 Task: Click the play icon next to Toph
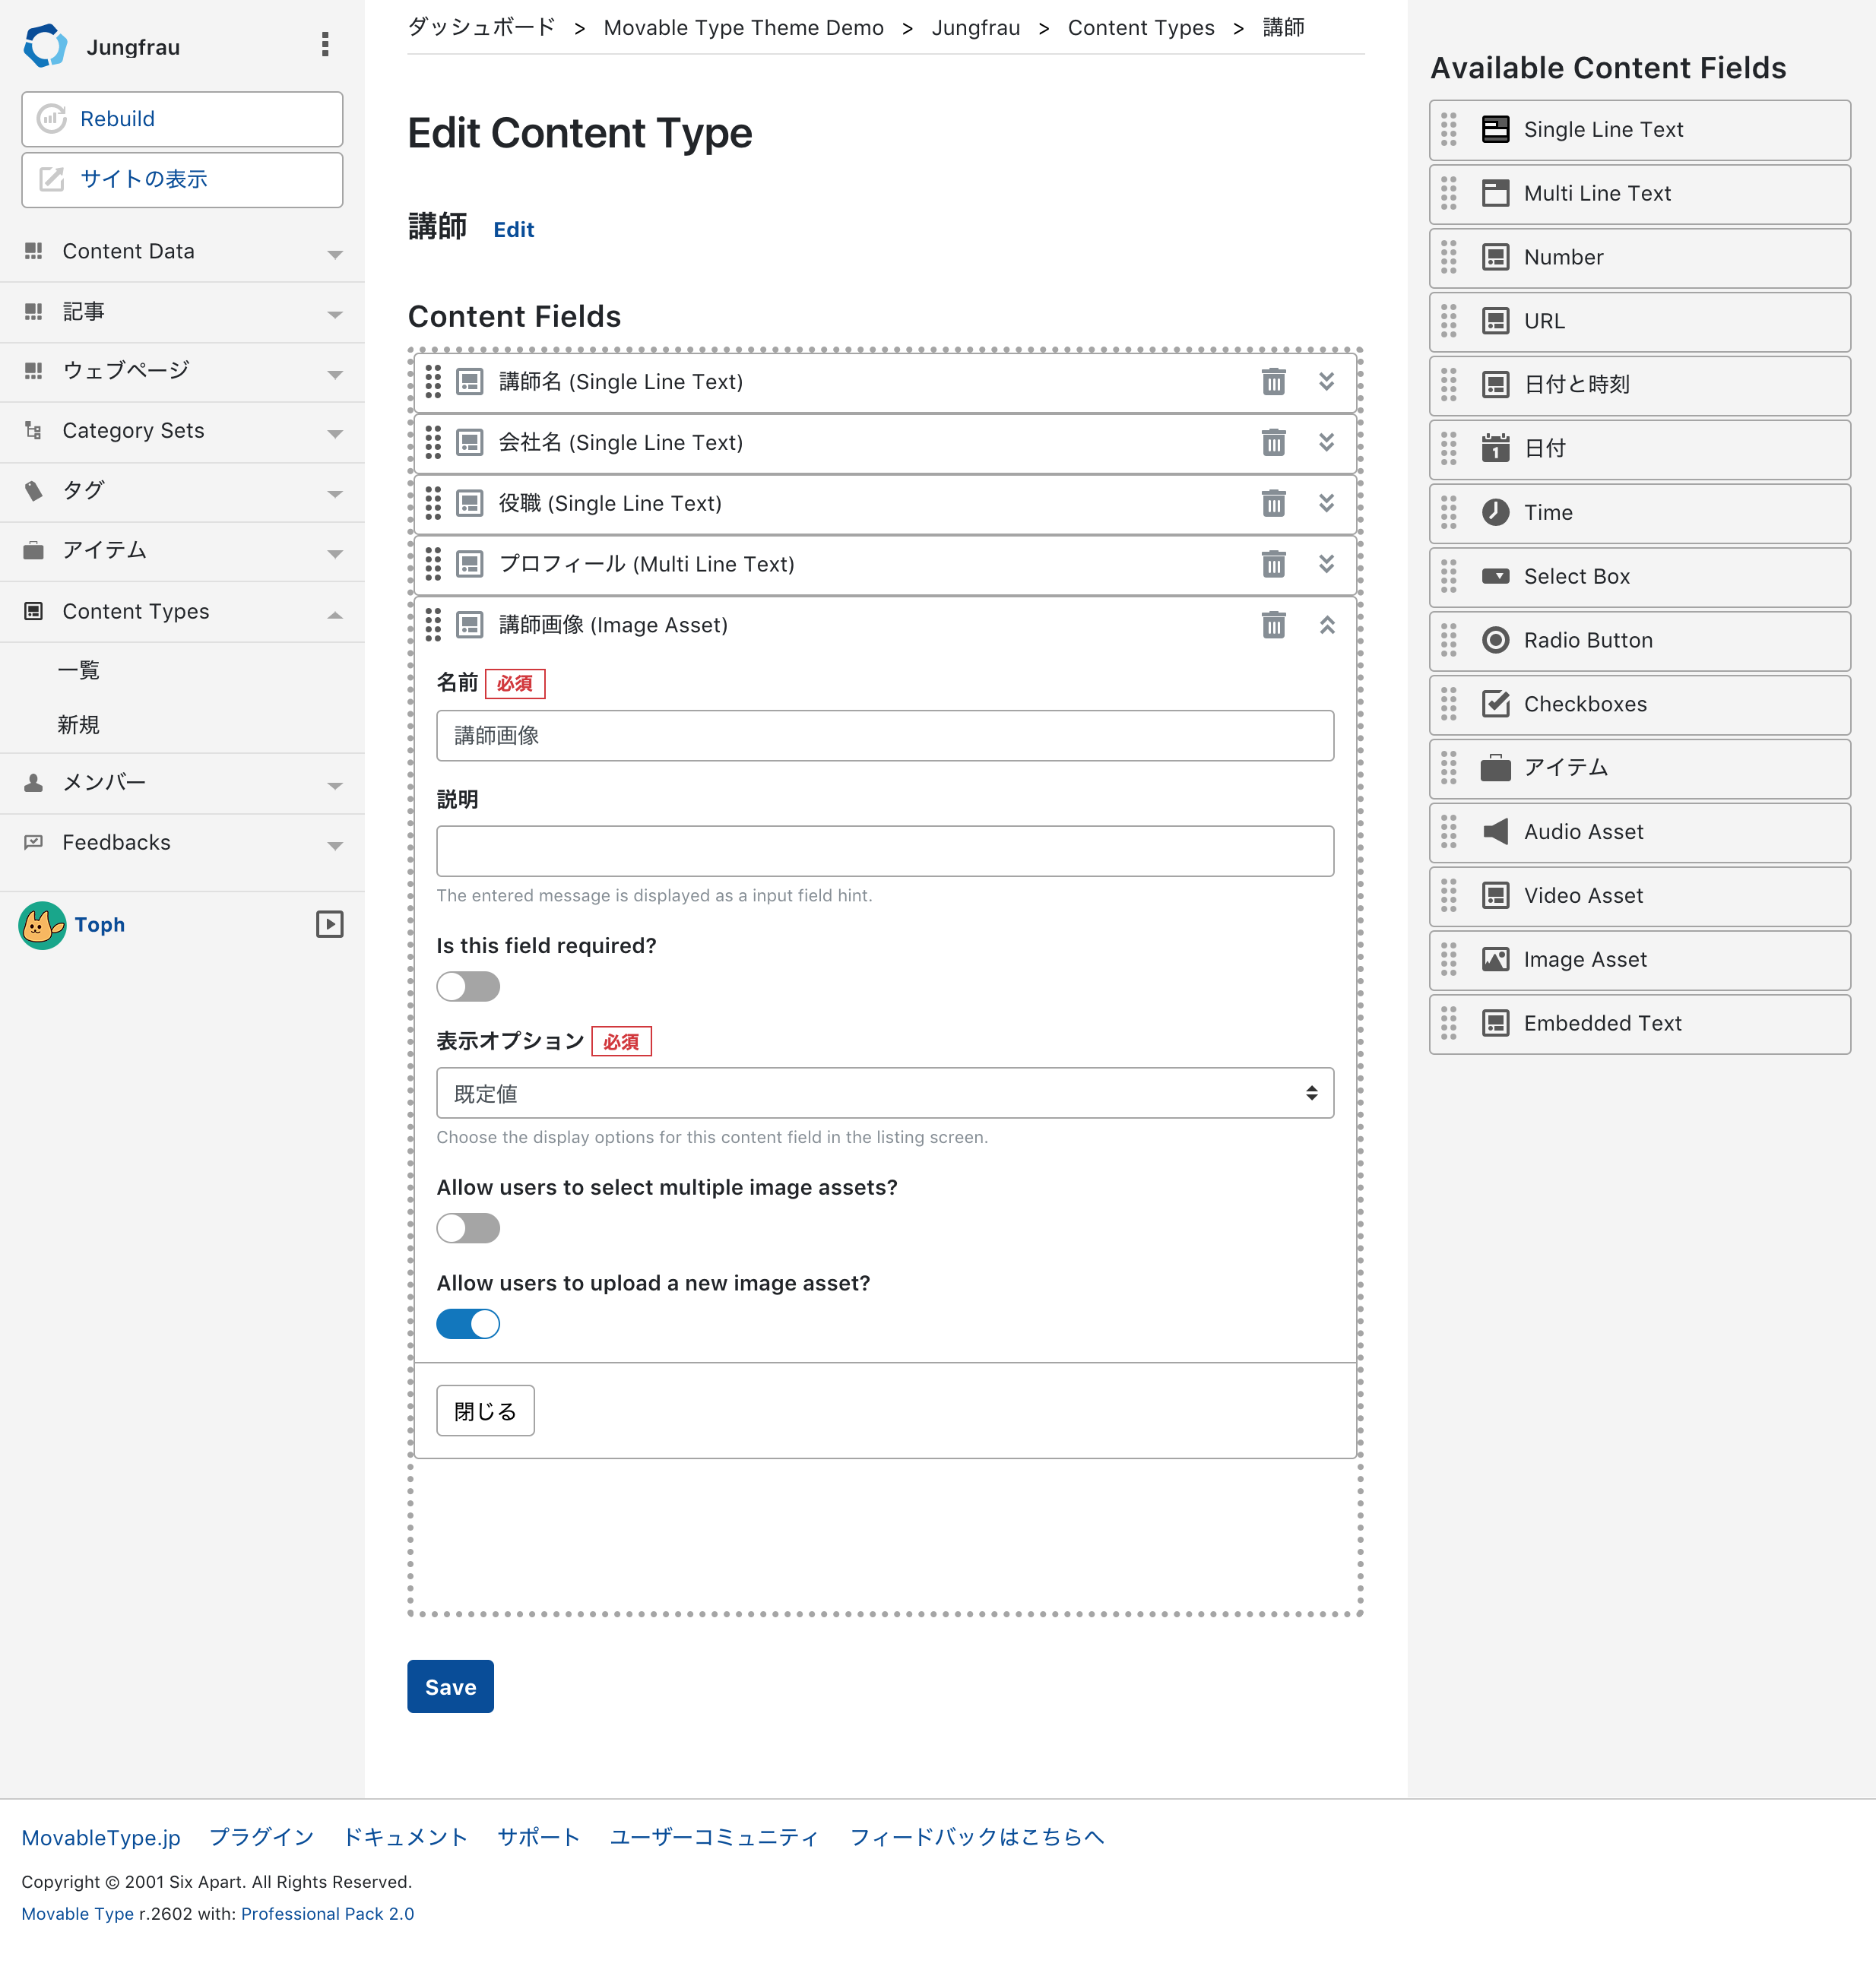click(329, 925)
